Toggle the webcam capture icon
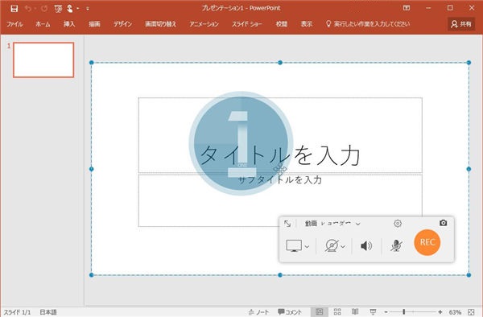The width and height of the screenshot is (483, 317). pyautogui.click(x=332, y=246)
